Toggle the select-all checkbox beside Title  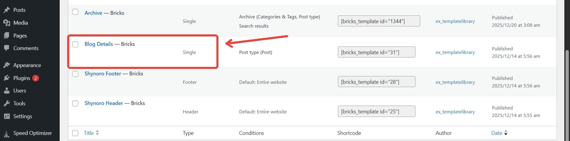click(75, 133)
